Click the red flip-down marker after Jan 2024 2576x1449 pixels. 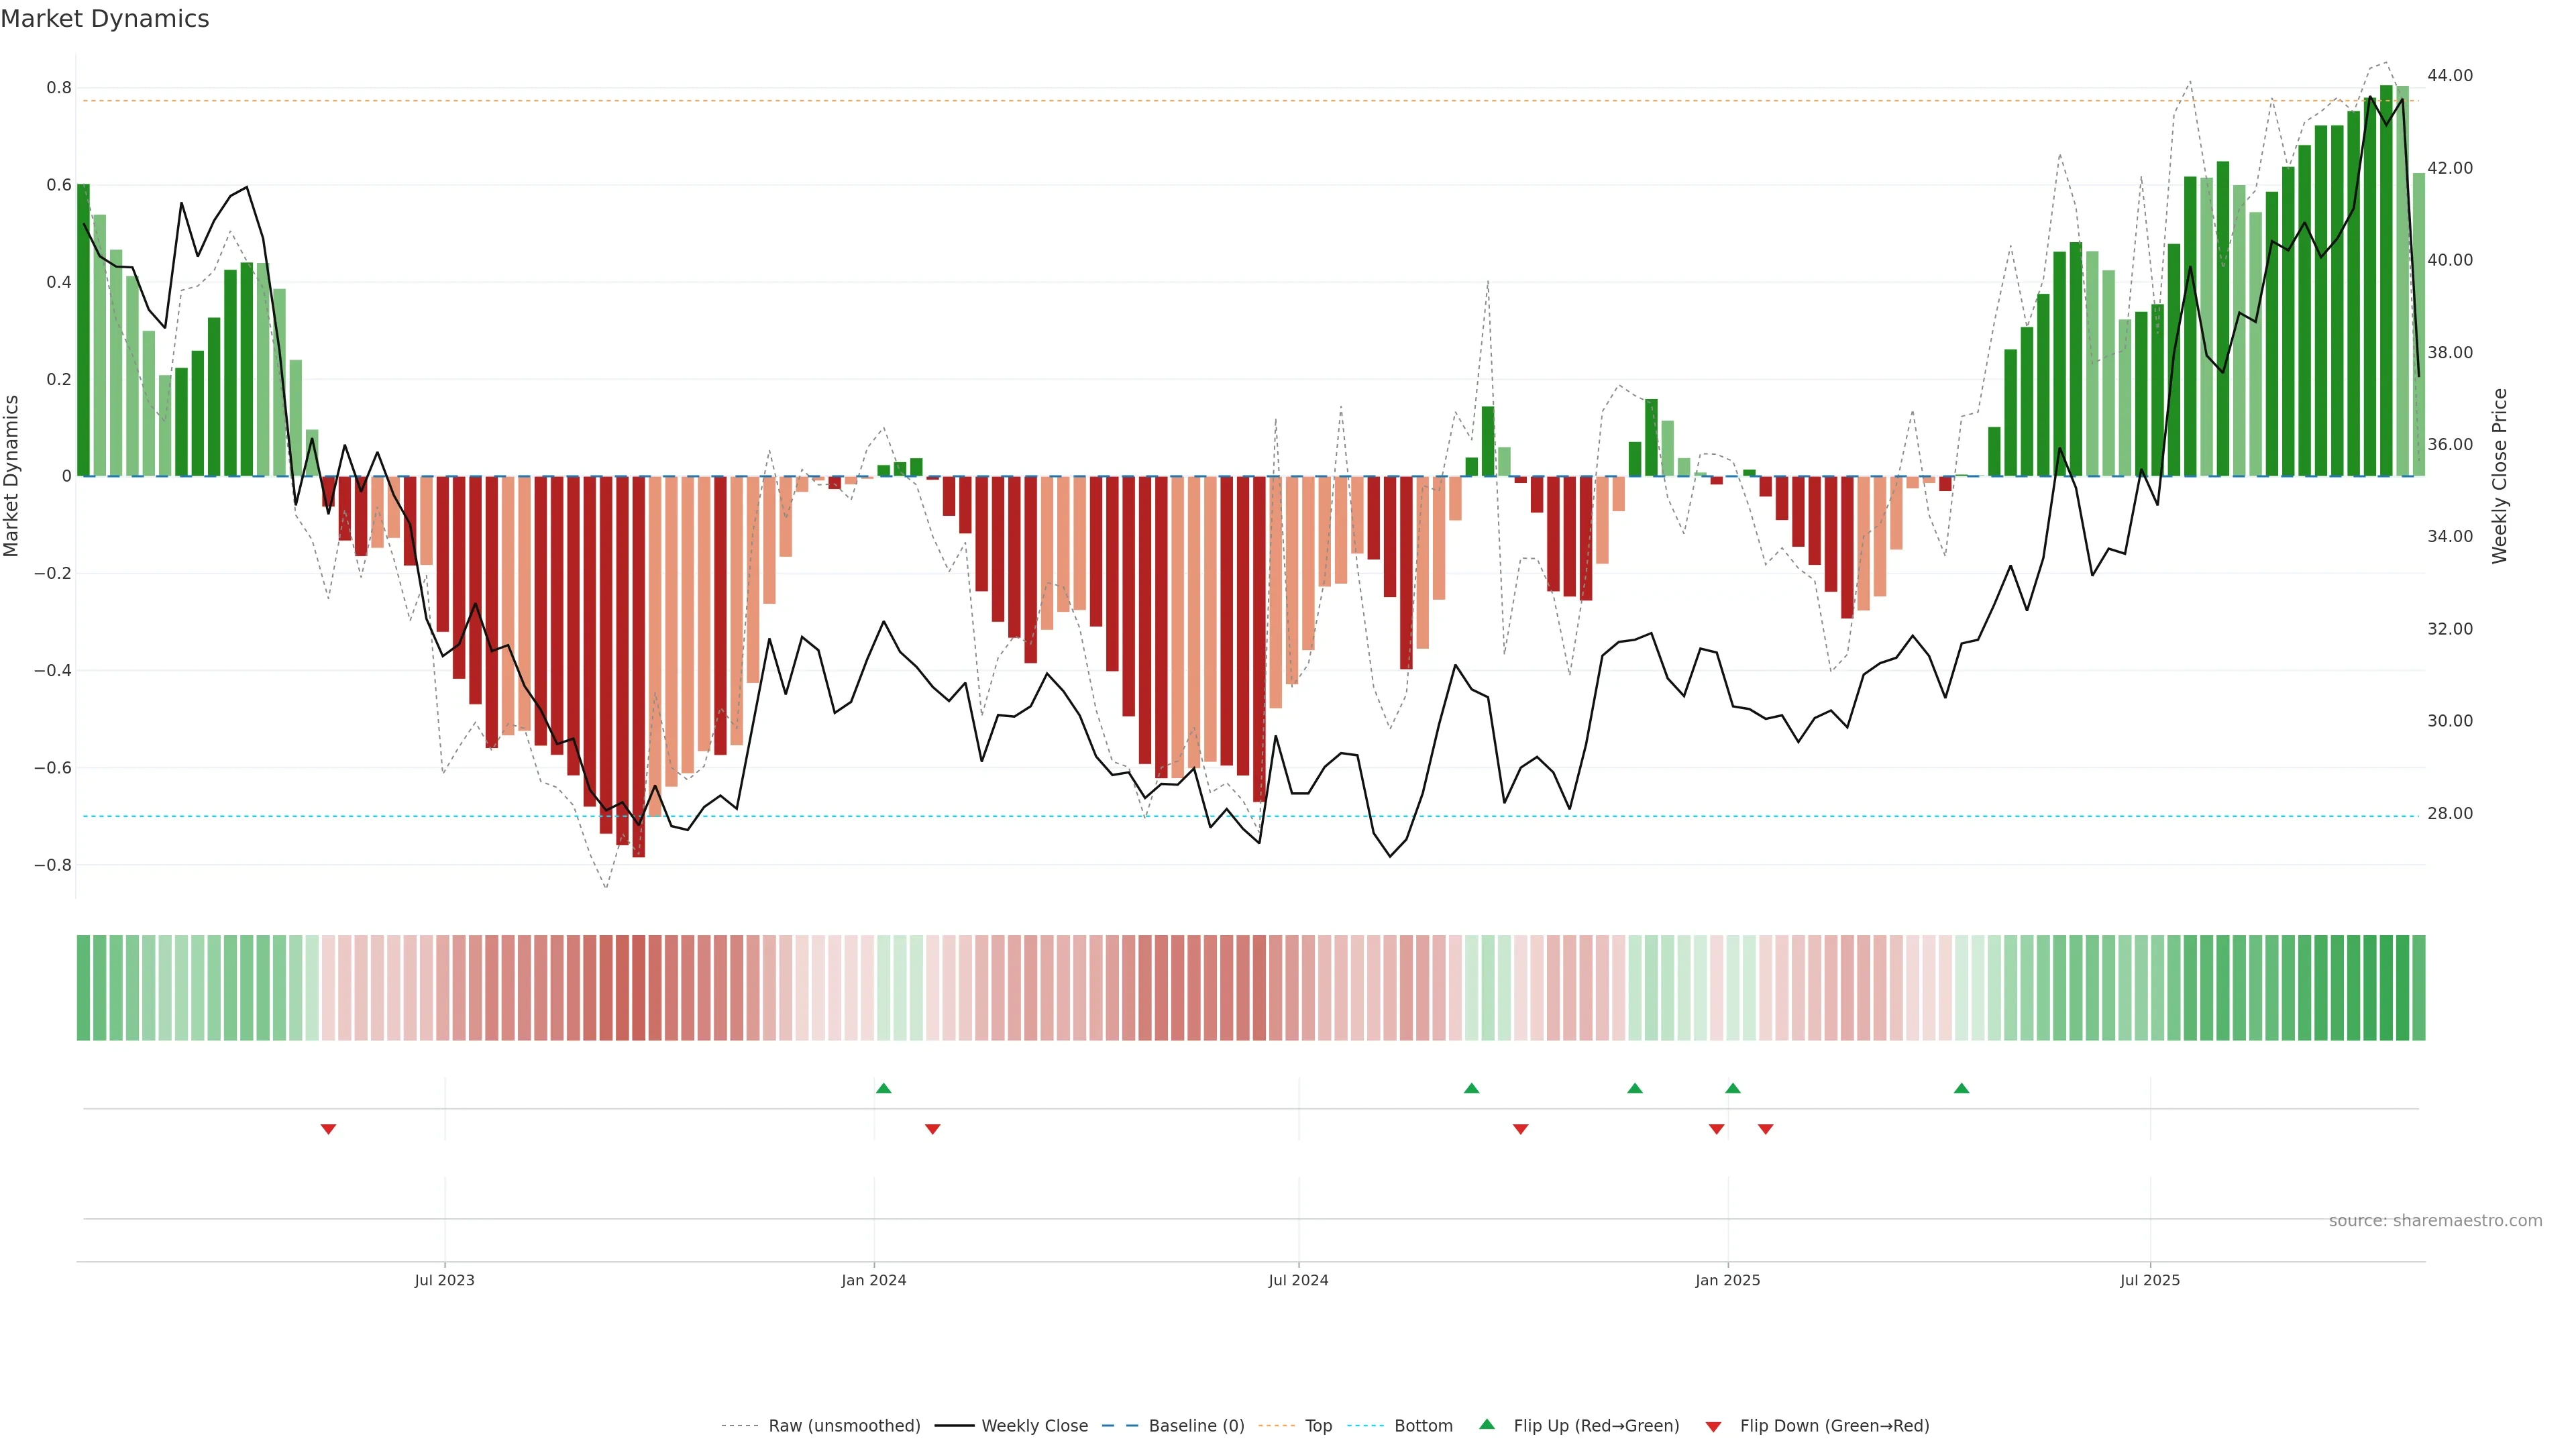(x=932, y=1129)
